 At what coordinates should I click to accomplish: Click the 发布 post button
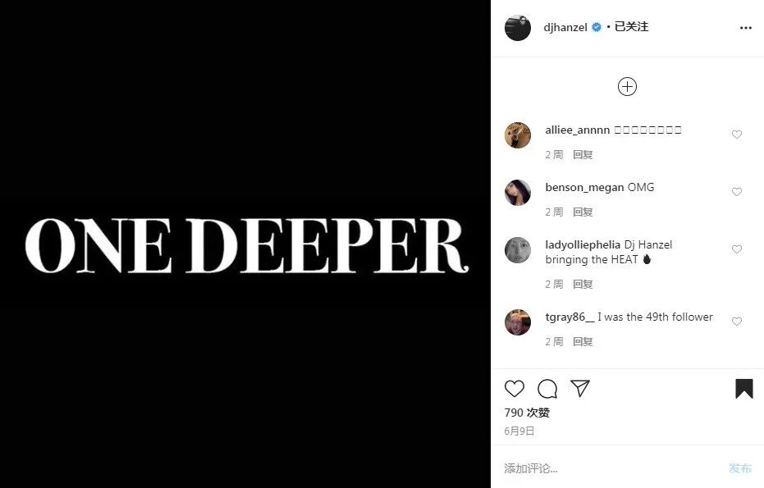[740, 468]
